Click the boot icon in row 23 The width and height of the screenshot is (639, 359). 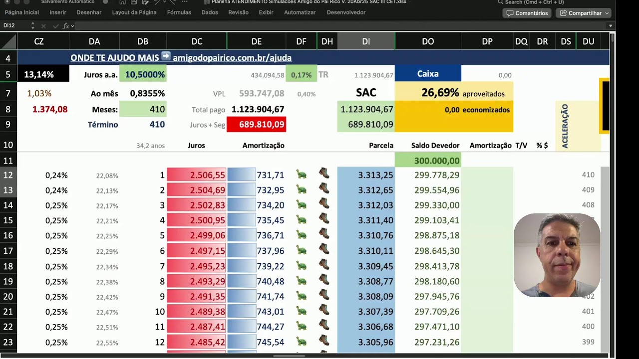click(x=324, y=341)
